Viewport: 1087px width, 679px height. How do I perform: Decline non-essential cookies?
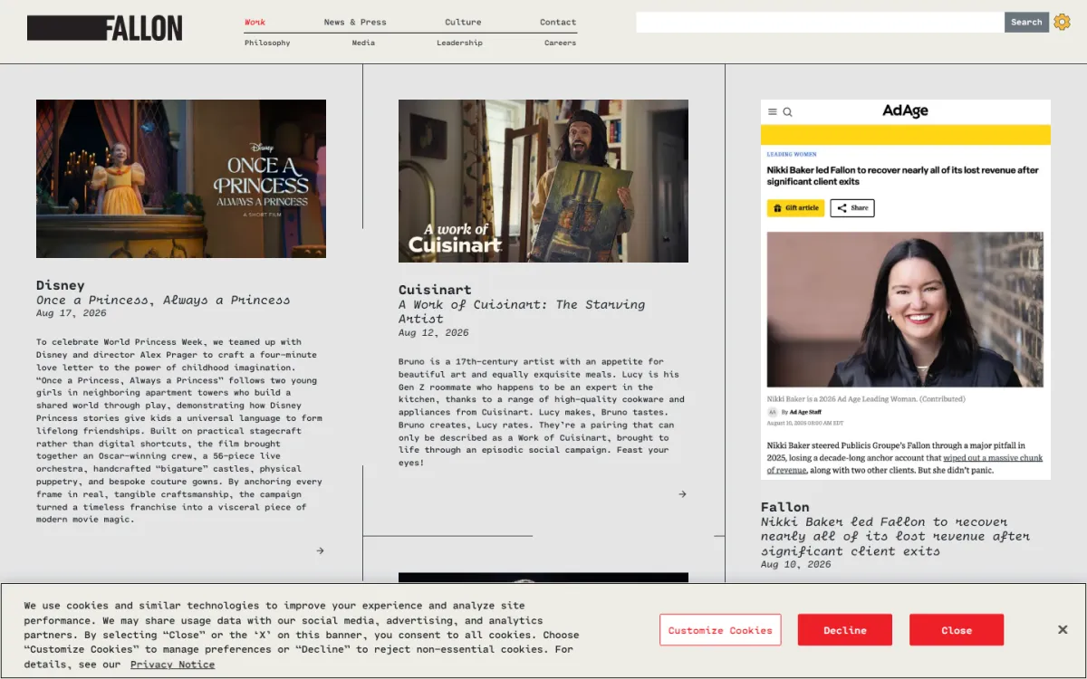click(845, 630)
